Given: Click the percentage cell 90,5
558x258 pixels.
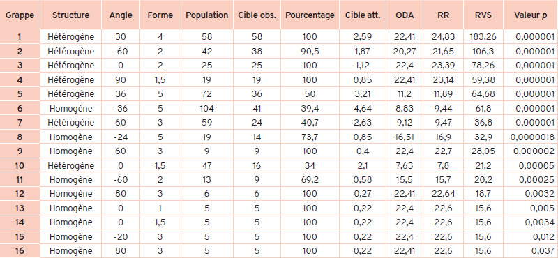Looking at the screenshot, I should [310, 51].
